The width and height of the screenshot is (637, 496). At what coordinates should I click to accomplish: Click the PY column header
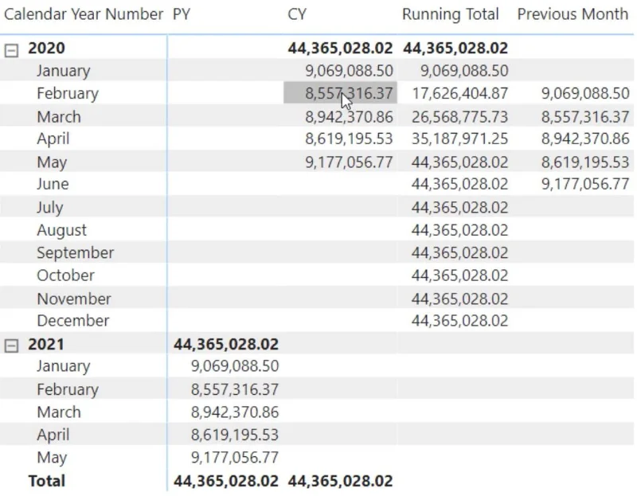(x=182, y=14)
